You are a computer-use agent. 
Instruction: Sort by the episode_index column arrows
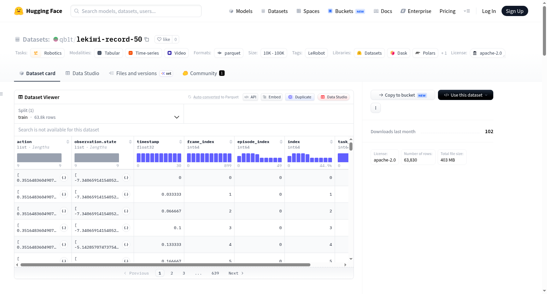click(x=281, y=142)
